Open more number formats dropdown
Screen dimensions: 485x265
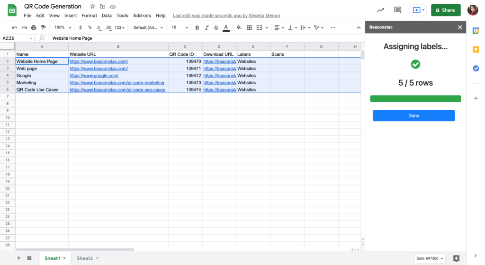(119, 27)
